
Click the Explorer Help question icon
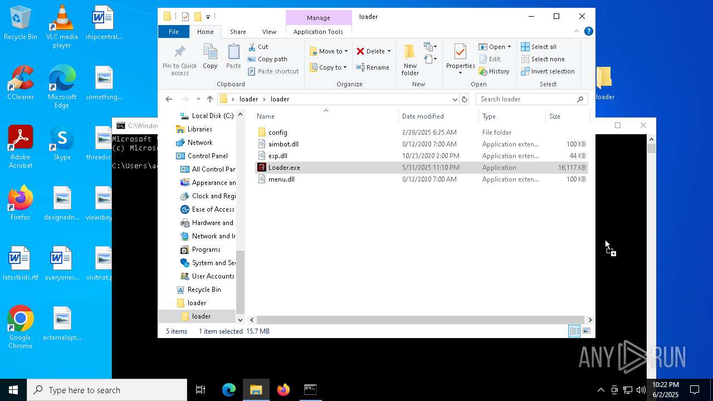click(x=588, y=31)
